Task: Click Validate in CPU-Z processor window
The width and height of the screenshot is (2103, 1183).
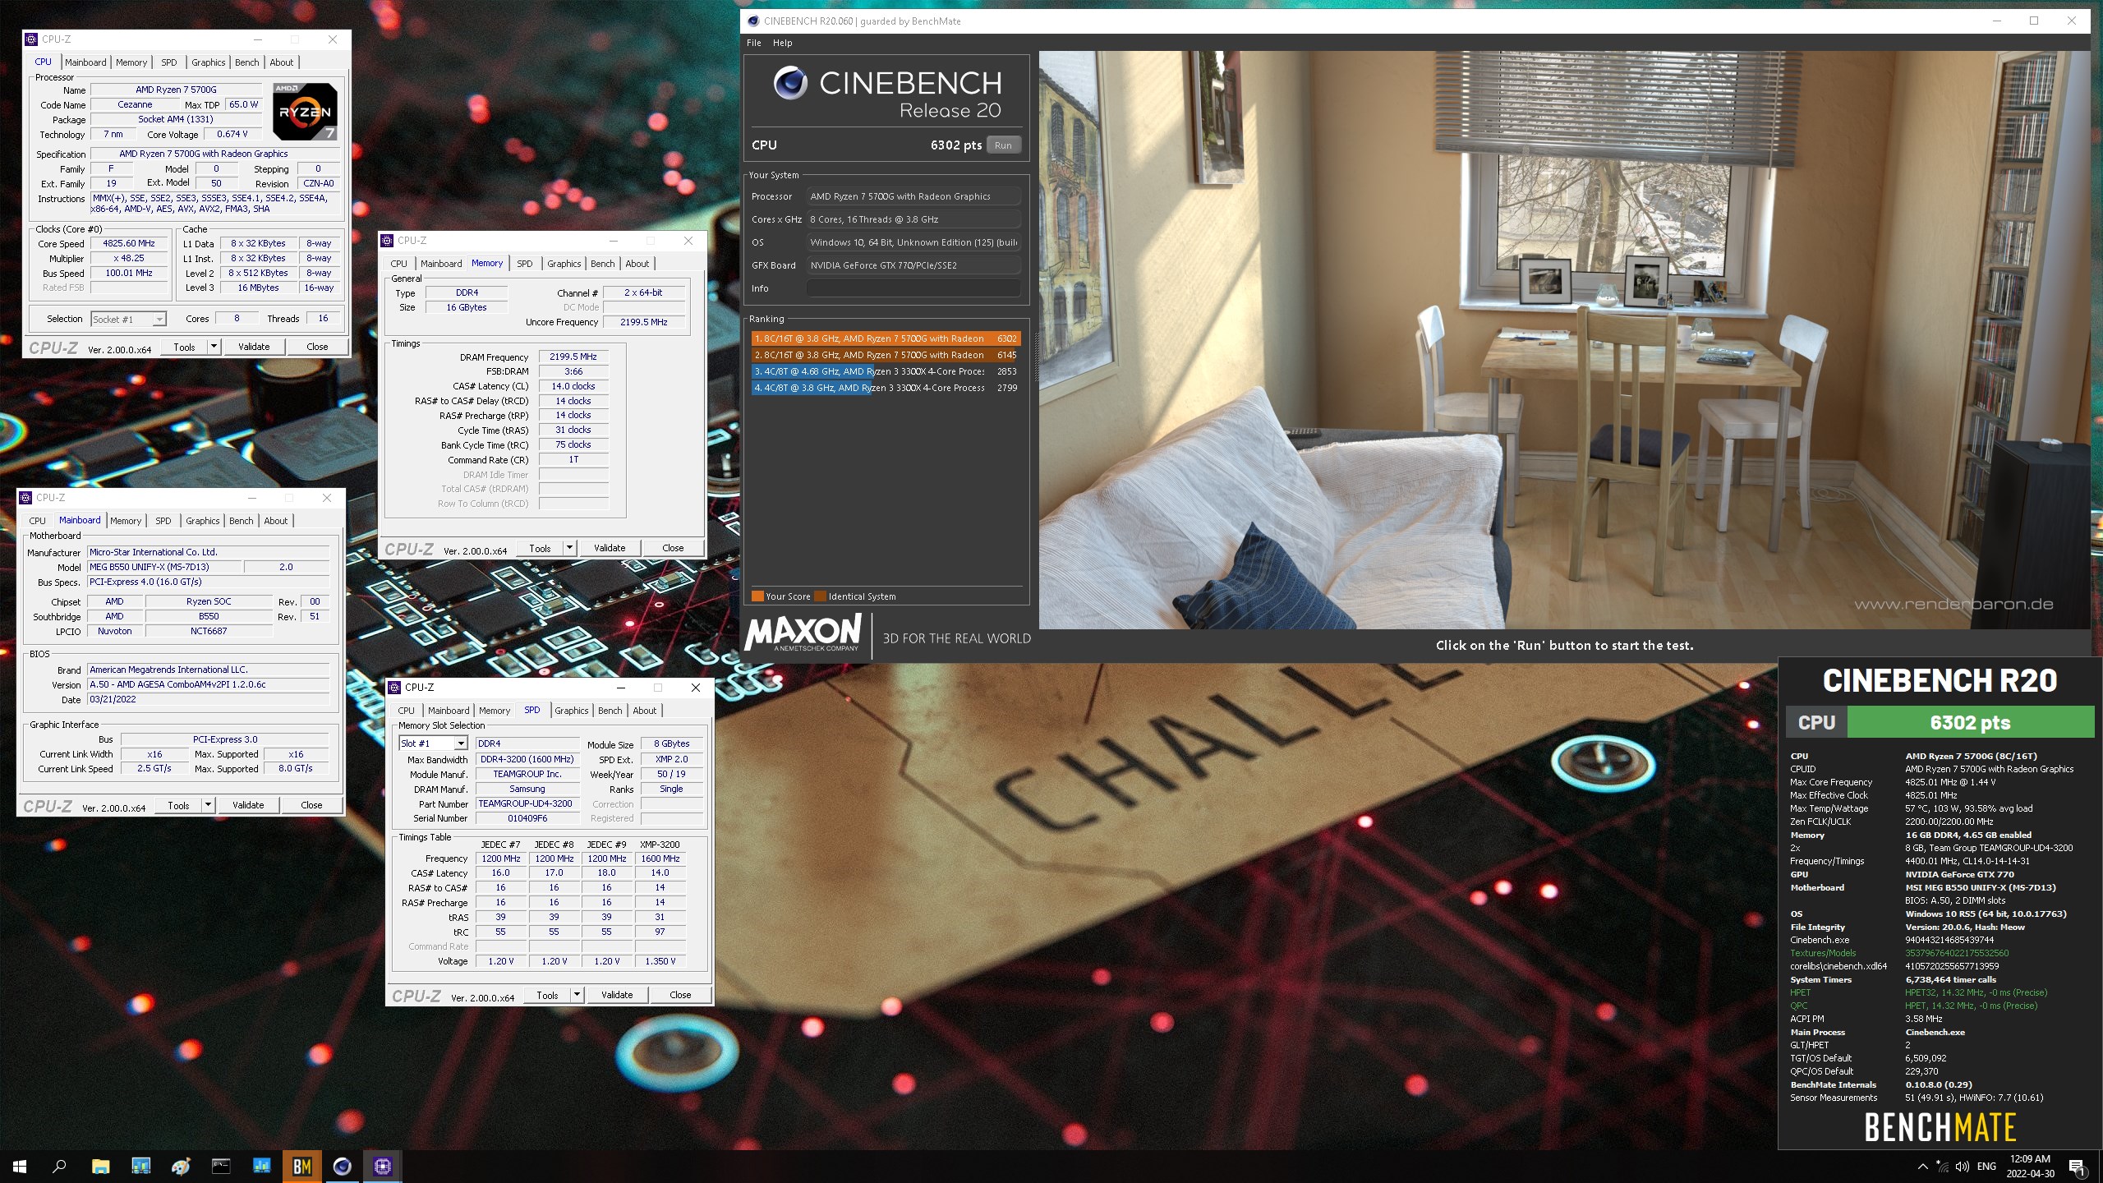Action: click(254, 347)
